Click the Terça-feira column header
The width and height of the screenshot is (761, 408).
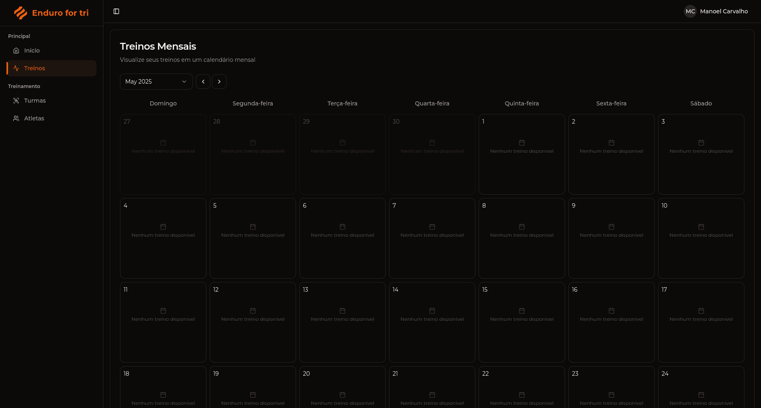[343, 103]
